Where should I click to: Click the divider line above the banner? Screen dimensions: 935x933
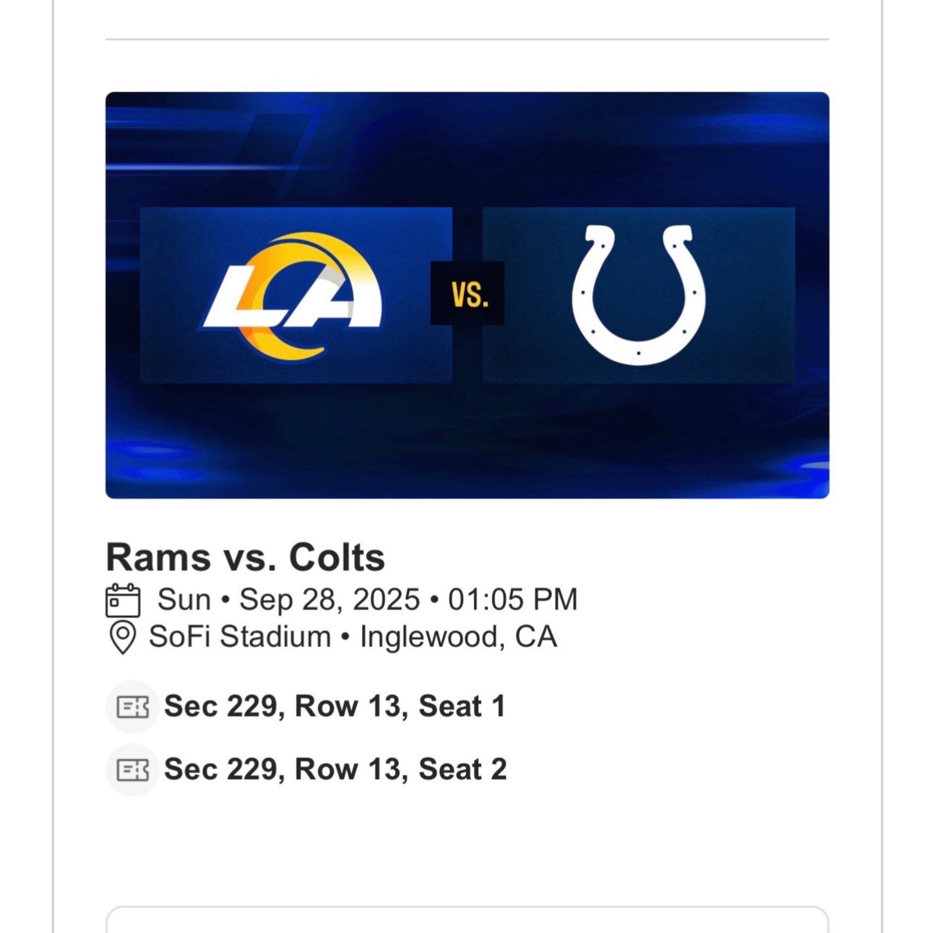point(467,39)
